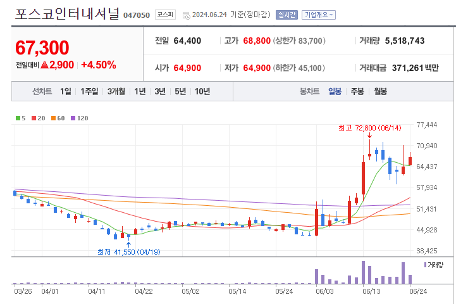
Task: Click the purple 거래량 volume legend marker
Action: point(425,265)
